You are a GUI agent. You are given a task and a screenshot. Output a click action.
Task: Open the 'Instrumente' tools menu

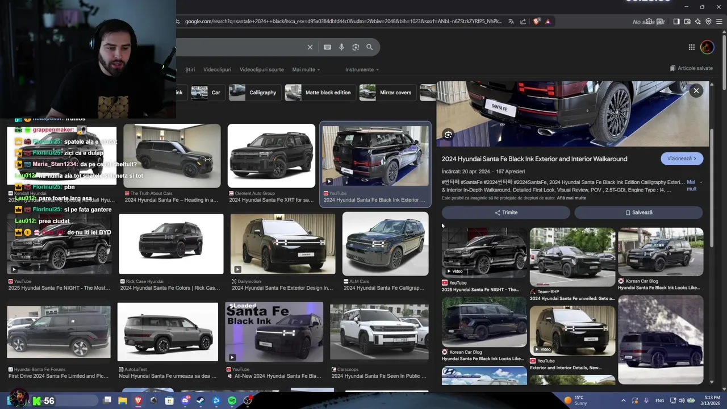pyautogui.click(x=362, y=69)
